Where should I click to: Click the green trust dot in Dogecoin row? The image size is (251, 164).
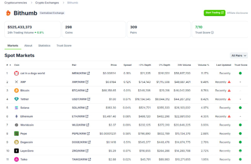coord(240,142)
